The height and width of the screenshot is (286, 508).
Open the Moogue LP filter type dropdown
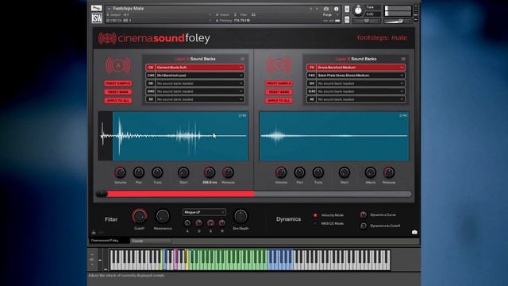pos(204,212)
